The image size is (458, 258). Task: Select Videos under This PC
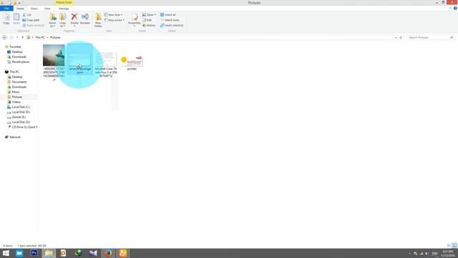[16, 102]
